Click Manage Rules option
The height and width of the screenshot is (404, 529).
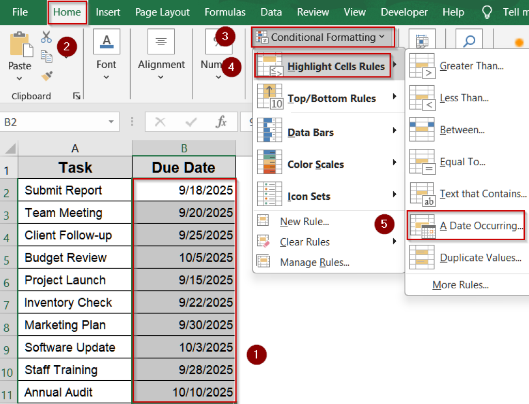314,262
